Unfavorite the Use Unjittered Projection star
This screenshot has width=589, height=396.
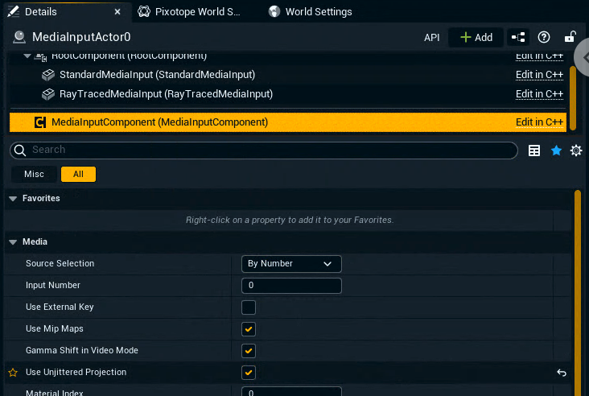pyautogui.click(x=12, y=373)
